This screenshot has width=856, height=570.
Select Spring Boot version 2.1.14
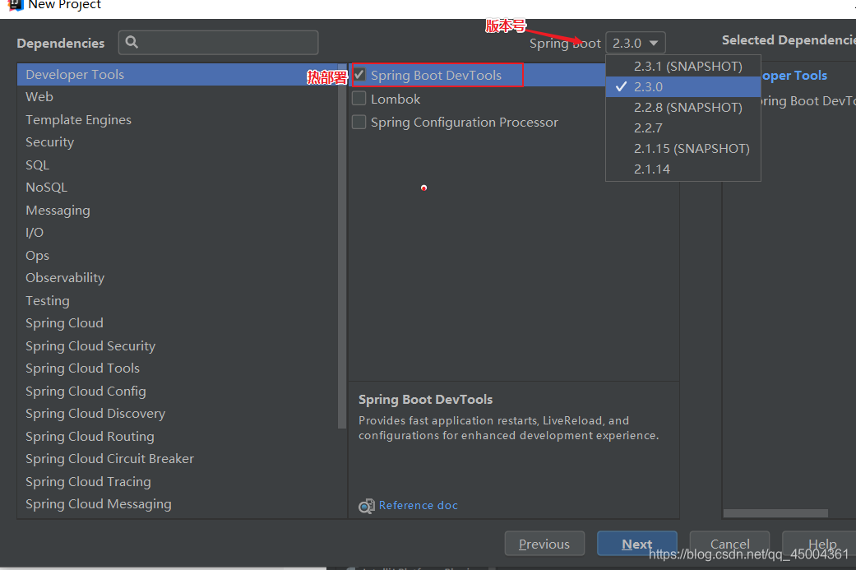[x=683, y=169]
